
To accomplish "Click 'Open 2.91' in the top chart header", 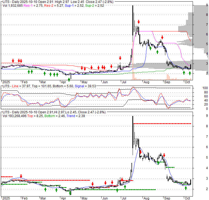I will tap(46, 2).
